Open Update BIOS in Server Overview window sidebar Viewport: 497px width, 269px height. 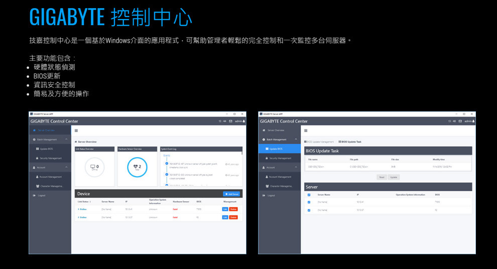point(50,149)
